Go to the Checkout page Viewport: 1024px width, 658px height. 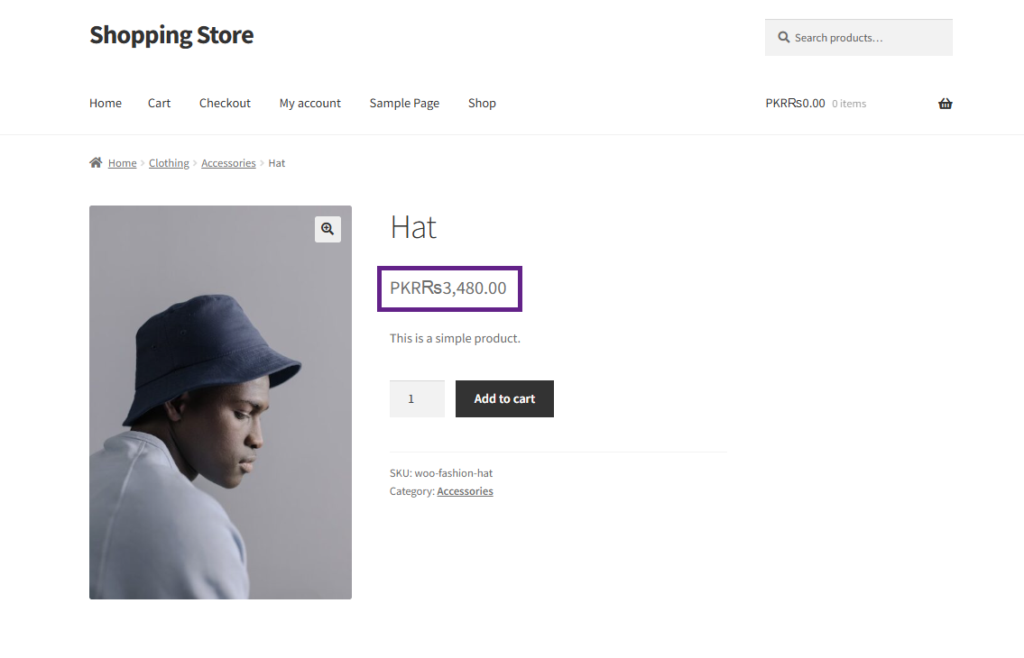coord(225,103)
